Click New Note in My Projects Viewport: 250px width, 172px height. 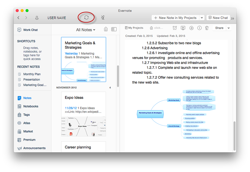tap(175, 18)
